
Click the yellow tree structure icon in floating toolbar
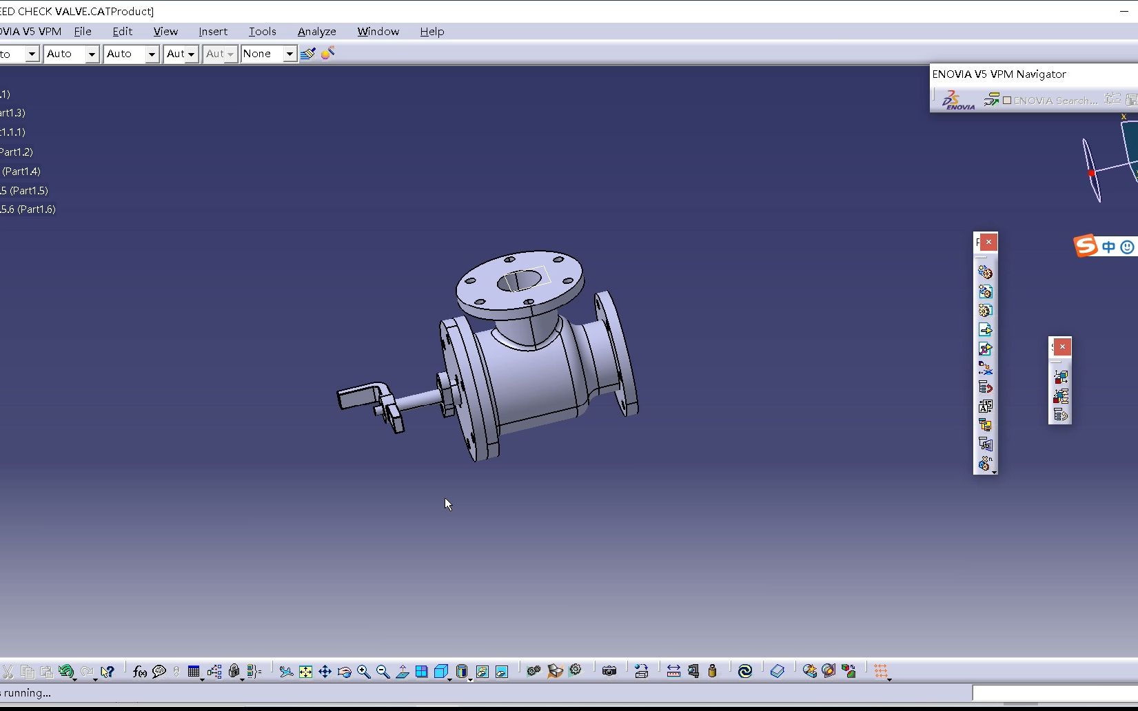pos(986,425)
